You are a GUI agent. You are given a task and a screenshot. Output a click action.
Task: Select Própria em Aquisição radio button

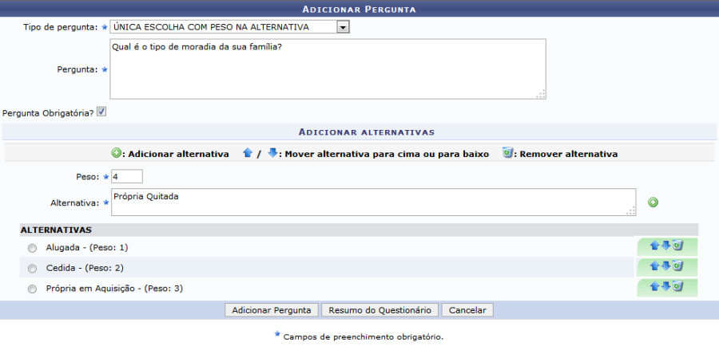32,289
